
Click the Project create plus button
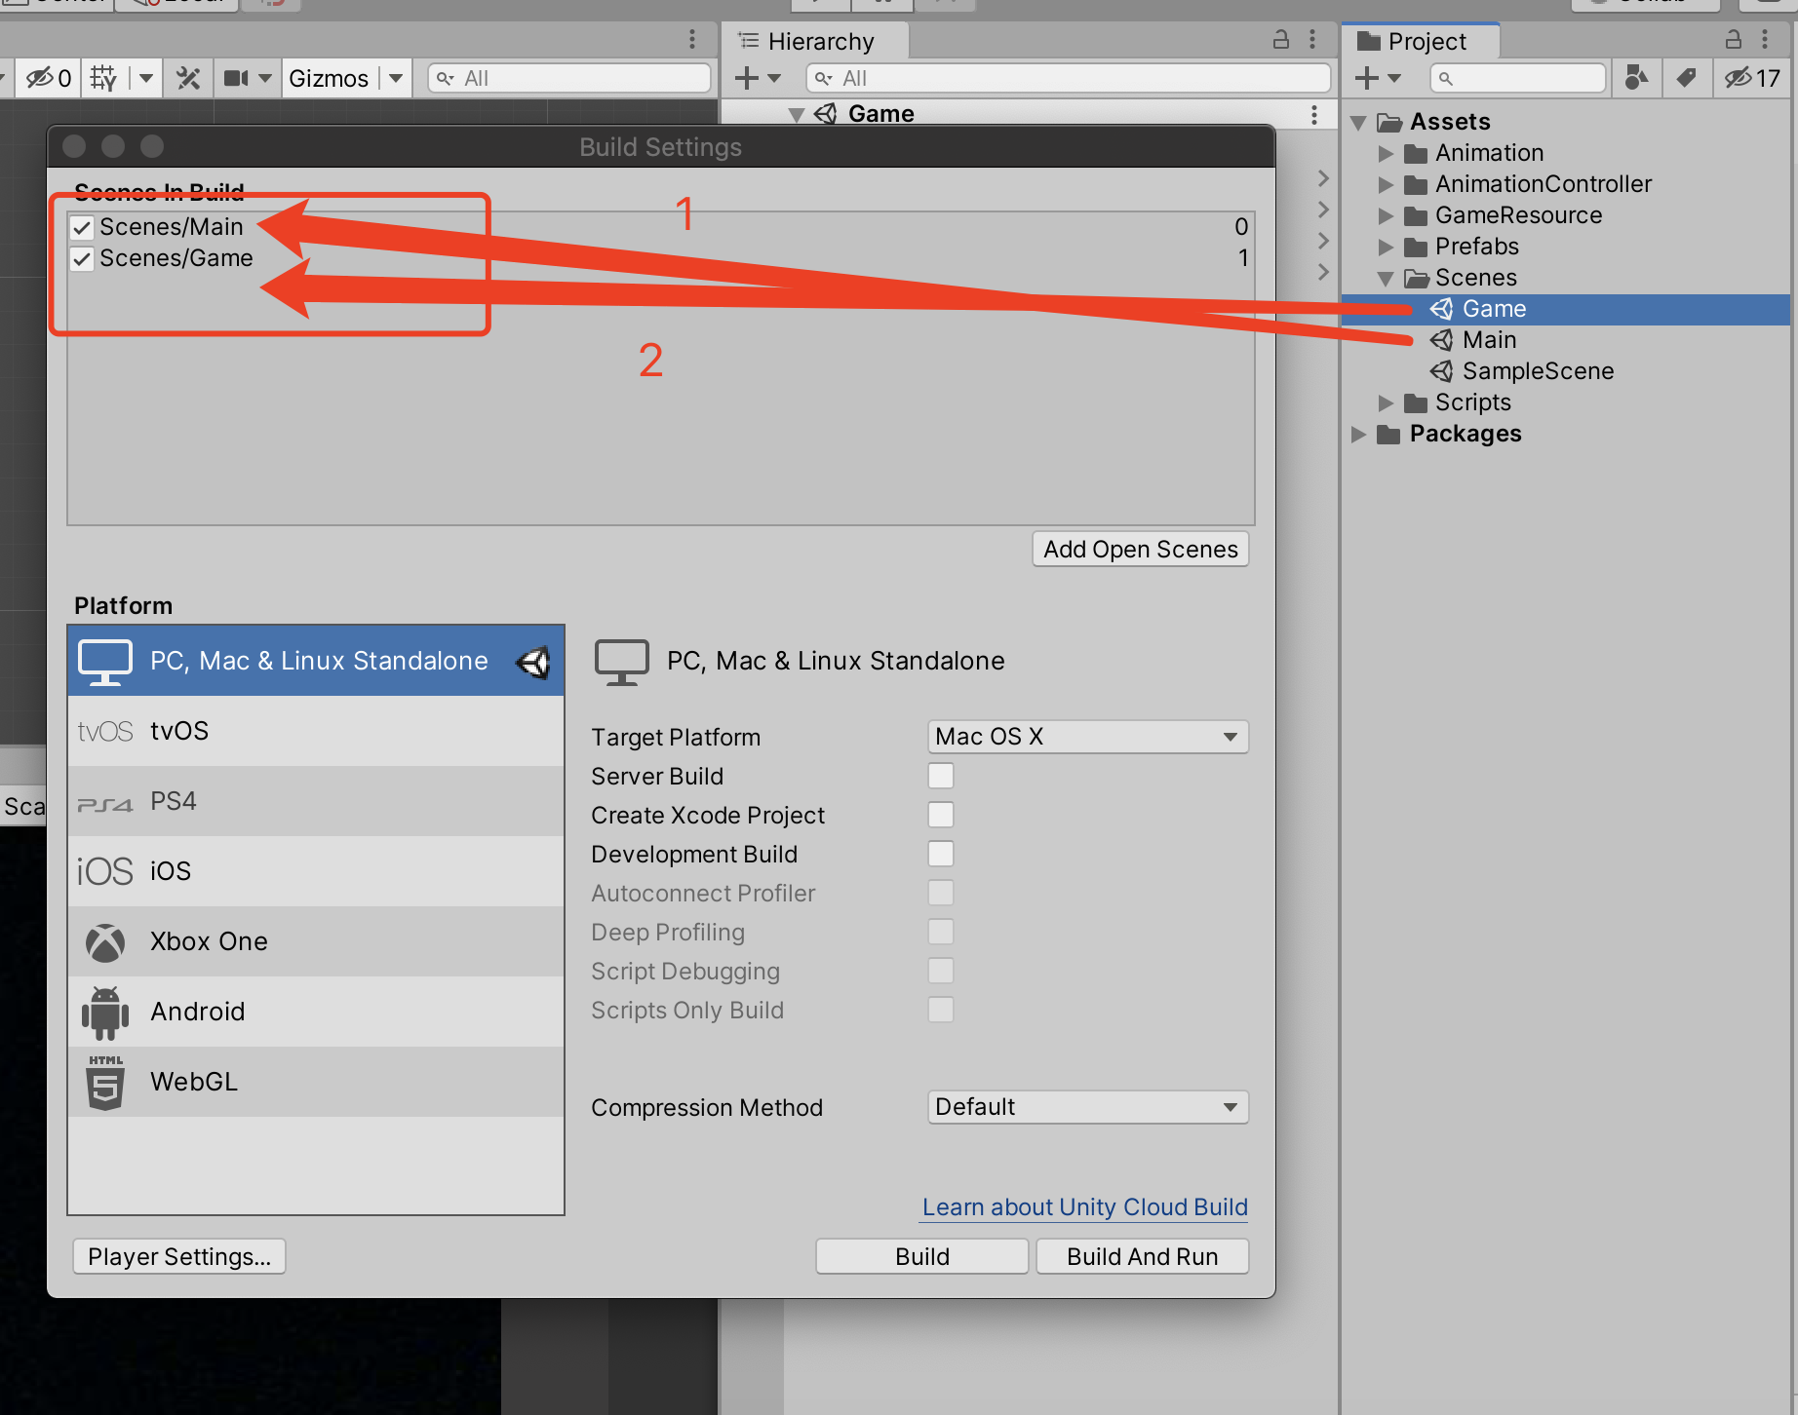(1367, 78)
